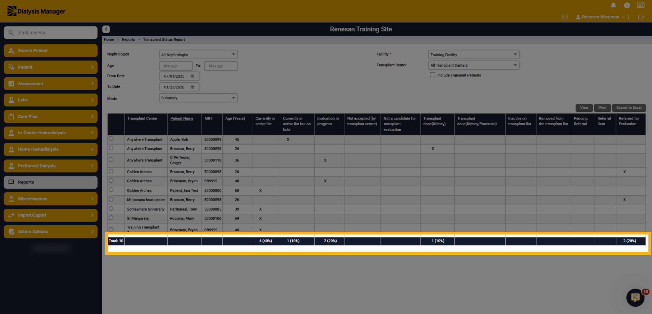Click the View button
Screen dimensions: 652x314
584,108
